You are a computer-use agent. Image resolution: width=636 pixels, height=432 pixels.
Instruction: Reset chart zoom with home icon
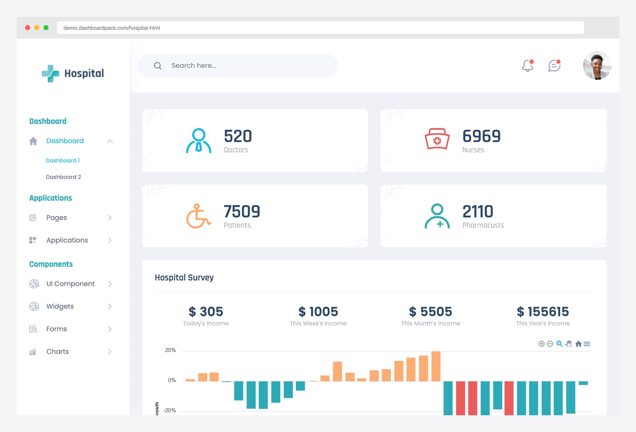click(579, 344)
